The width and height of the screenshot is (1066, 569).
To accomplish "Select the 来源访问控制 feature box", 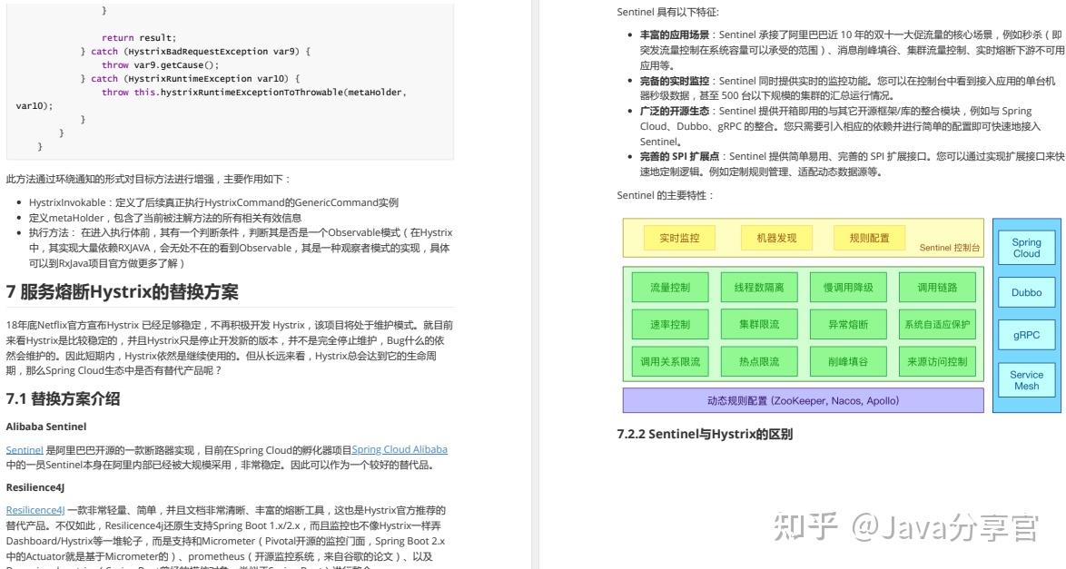I will [x=937, y=362].
